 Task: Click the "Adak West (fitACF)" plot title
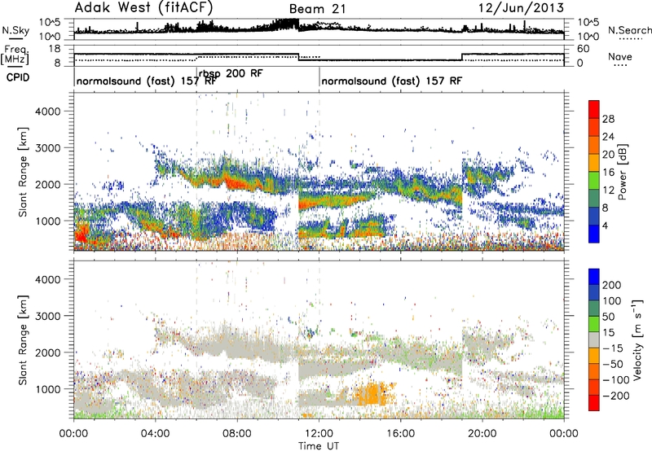[x=143, y=7]
